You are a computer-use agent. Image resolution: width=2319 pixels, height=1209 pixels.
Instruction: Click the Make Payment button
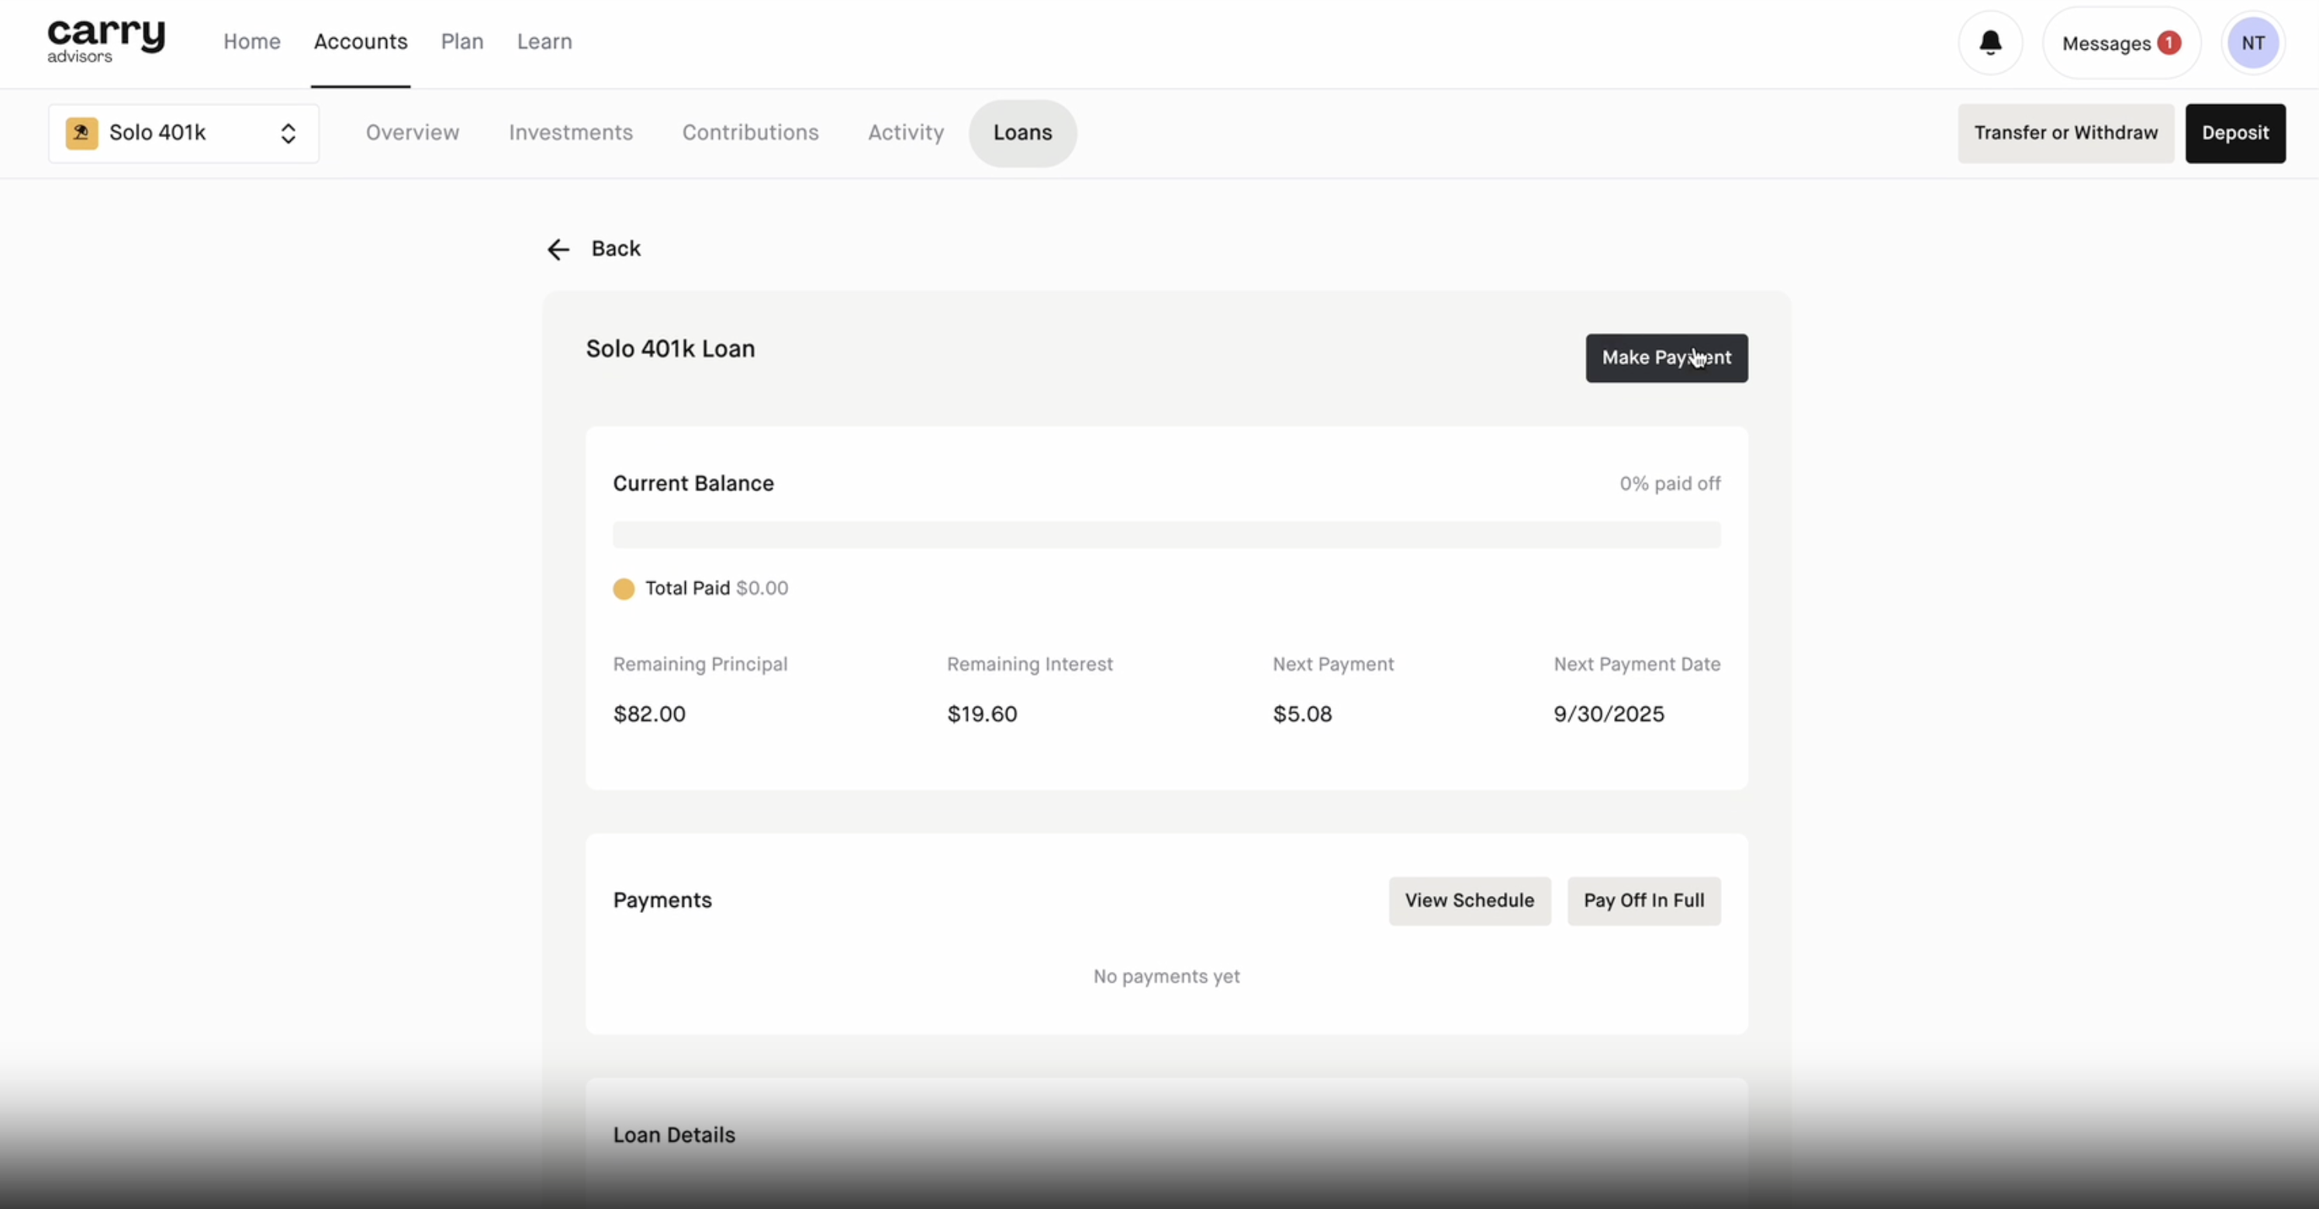point(1666,358)
